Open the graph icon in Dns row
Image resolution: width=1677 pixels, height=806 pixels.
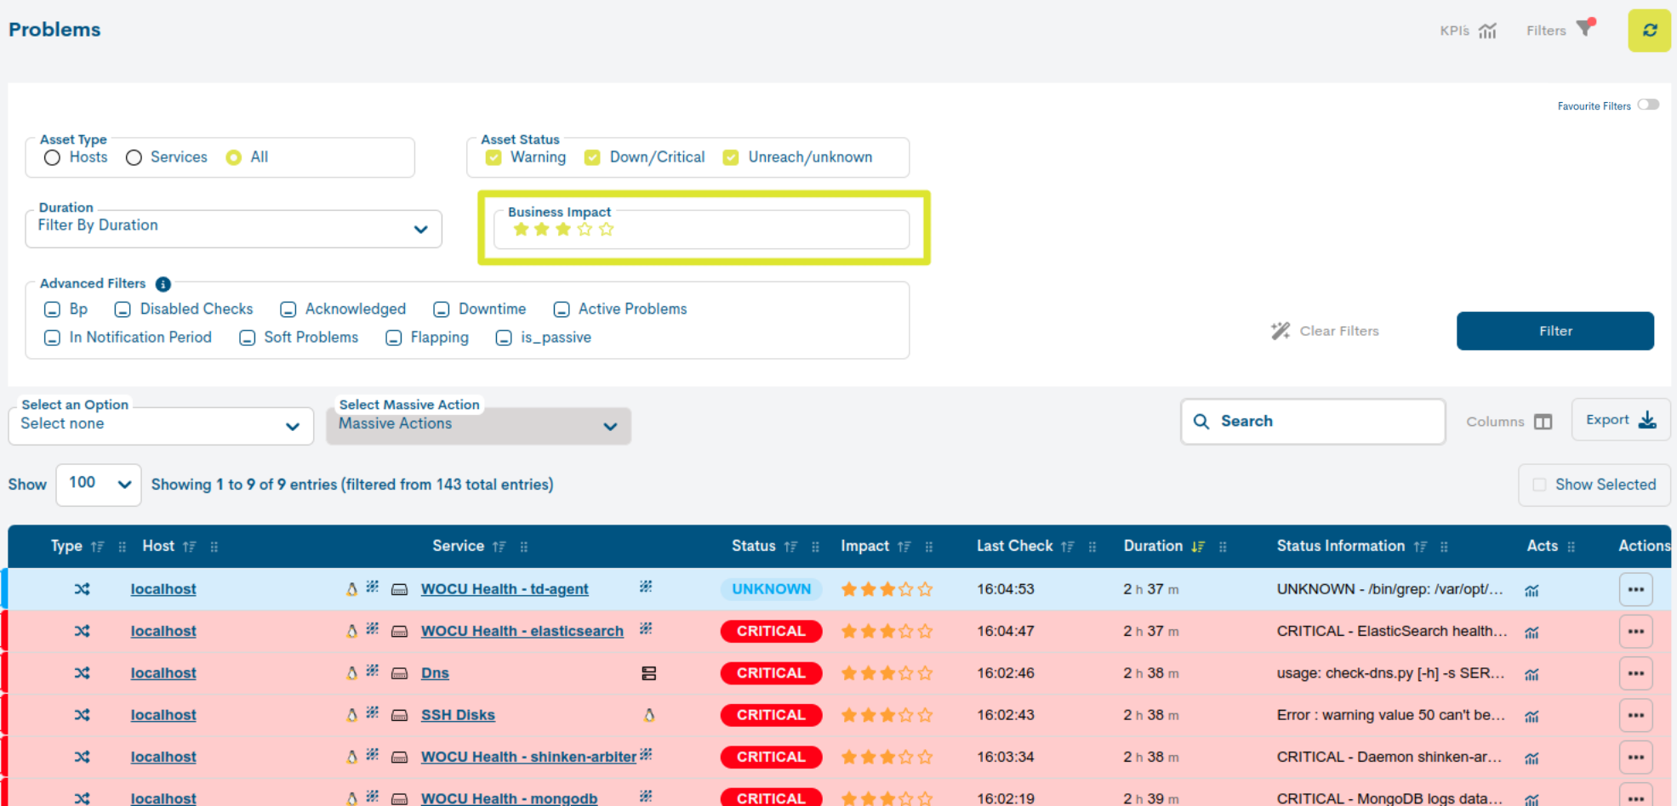pos(1532,674)
